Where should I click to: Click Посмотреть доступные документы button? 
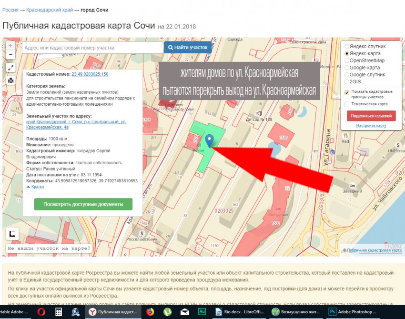point(83,204)
